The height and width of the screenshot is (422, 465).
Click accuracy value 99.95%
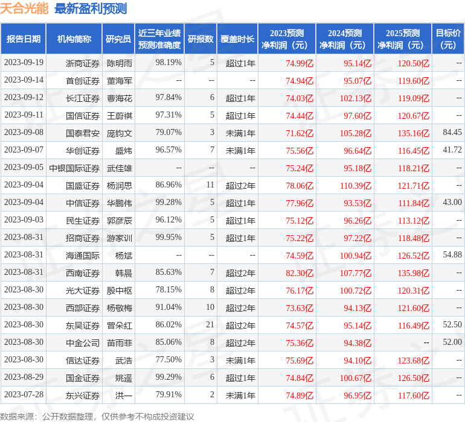point(168,237)
